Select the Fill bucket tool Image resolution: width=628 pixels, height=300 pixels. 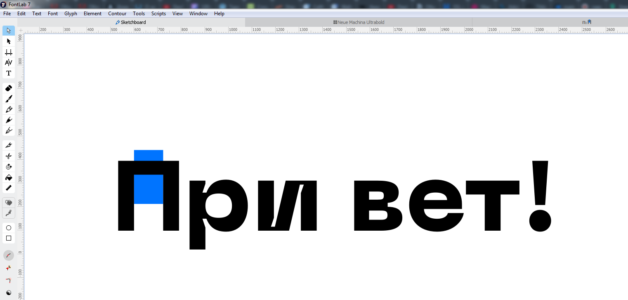(x=9, y=177)
